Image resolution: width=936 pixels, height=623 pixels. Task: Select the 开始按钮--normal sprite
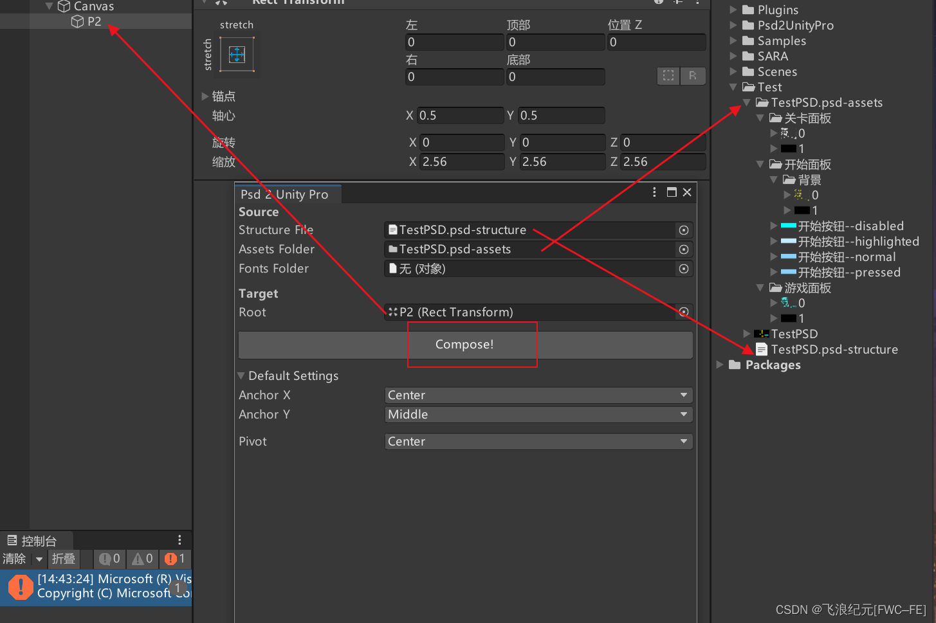847,257
